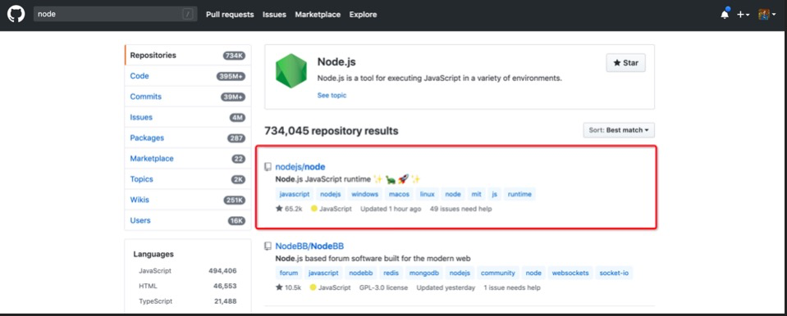Open Sort: Best match dropdown
The image size is (787, 316).
pyautogui.click(x=619, y=130)
